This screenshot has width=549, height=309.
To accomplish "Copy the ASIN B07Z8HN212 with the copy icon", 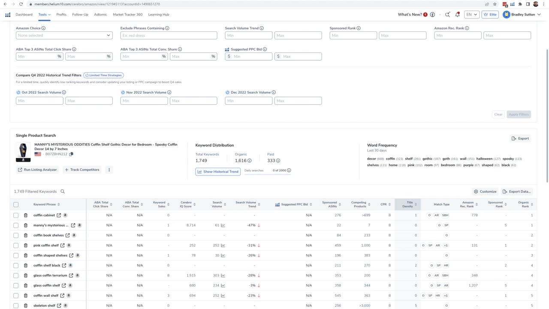I will 71,154.
